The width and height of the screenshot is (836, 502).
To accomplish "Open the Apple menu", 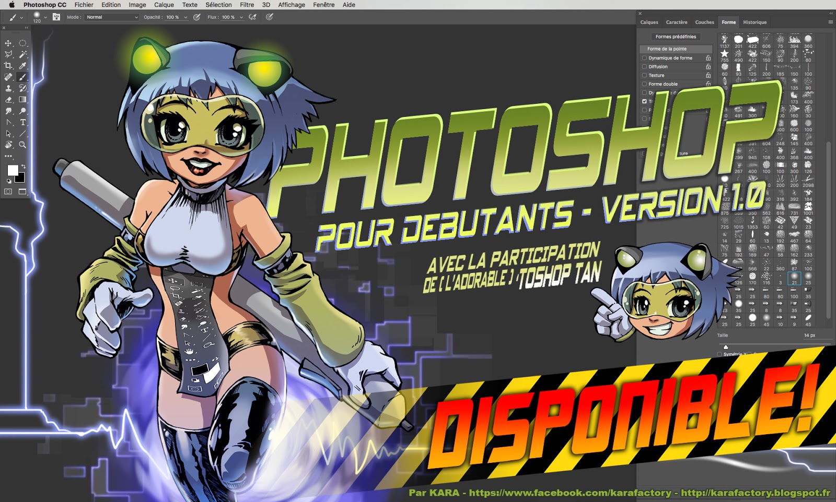I will [x=11, y=5].
